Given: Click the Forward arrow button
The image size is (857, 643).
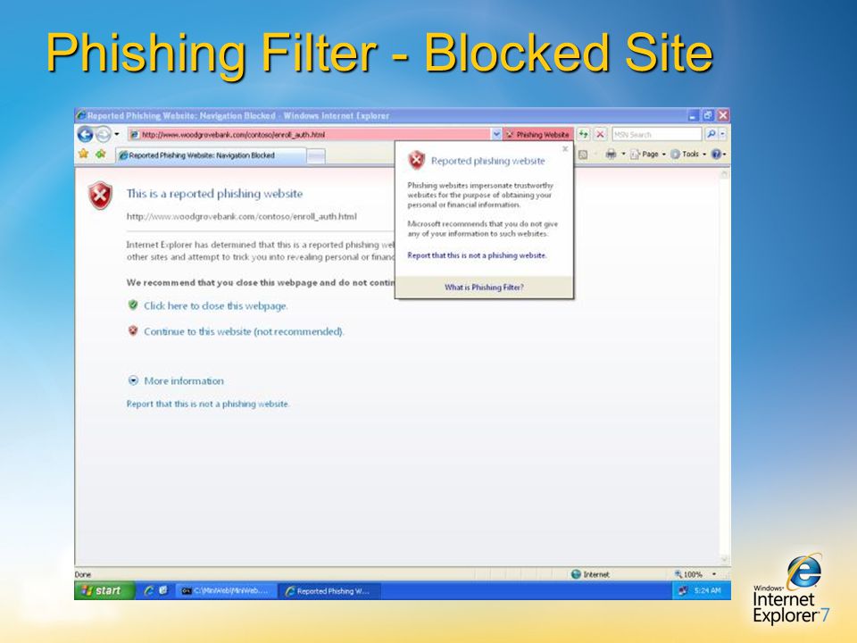Looking at the screenshot, I should (103, 134).
